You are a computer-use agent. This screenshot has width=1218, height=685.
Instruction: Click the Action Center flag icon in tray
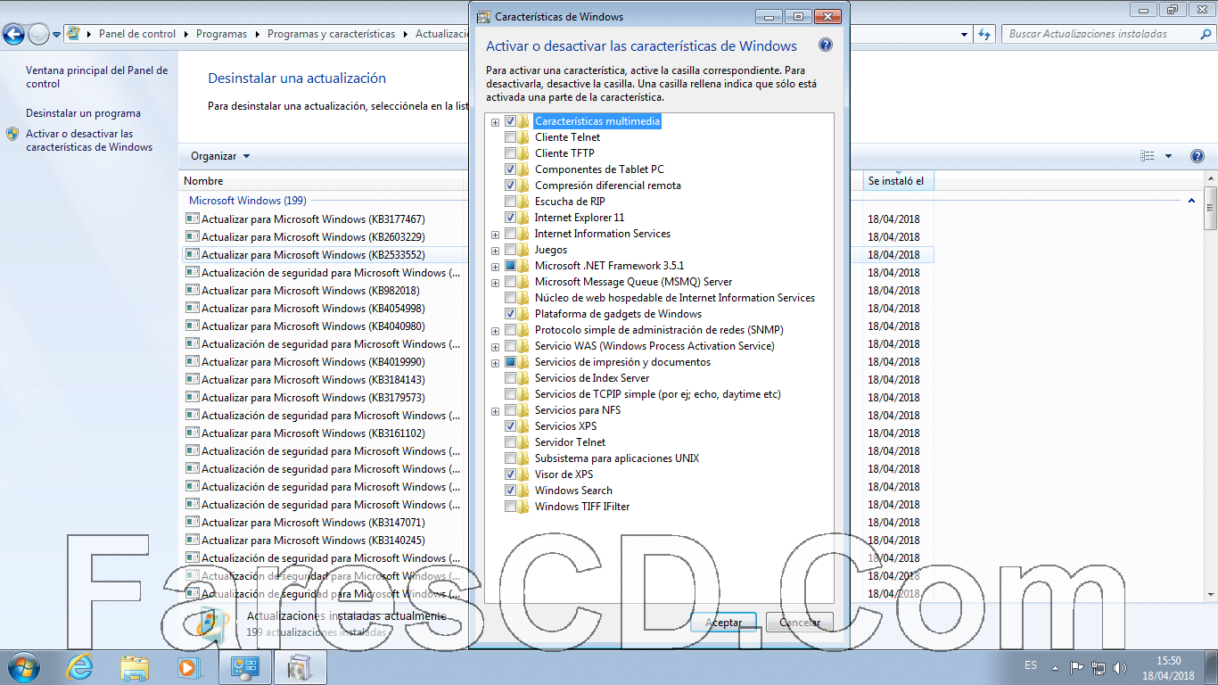[1076, 667]
